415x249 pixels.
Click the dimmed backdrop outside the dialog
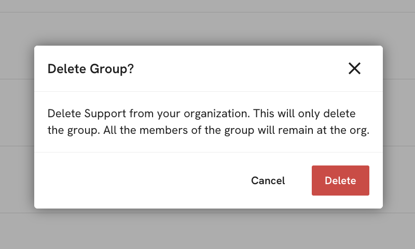coord(208,231)
